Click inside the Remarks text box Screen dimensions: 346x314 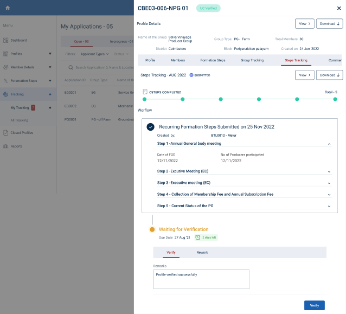point(201,279)
